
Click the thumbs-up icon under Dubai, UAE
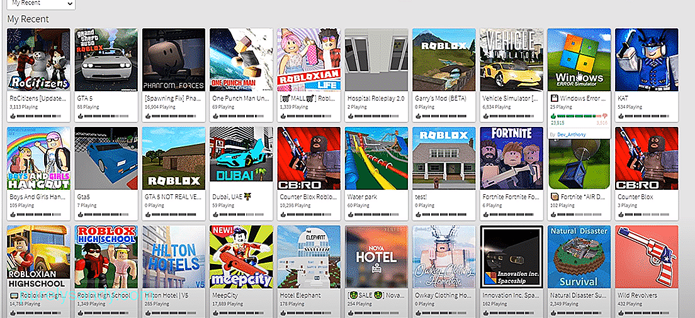click(215, 214)
